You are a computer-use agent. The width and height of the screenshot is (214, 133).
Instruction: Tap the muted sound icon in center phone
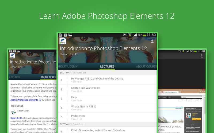(x=125, y=35)
